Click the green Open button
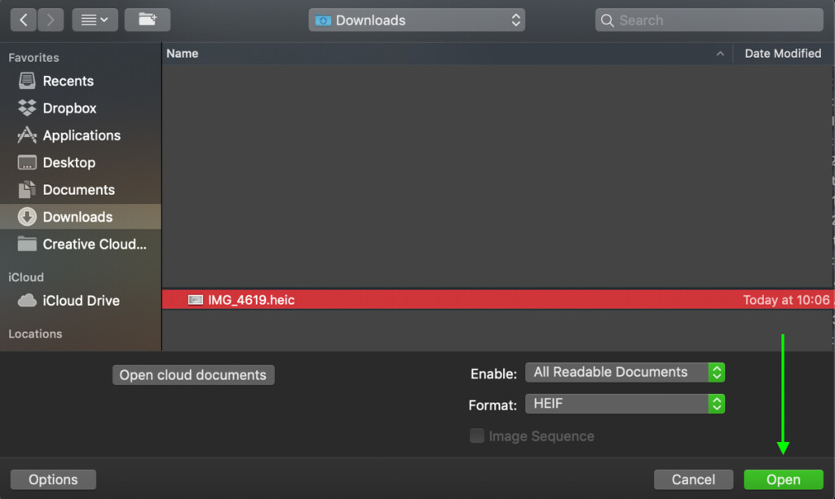The image size is (835, 499). (x=784, y=479)
